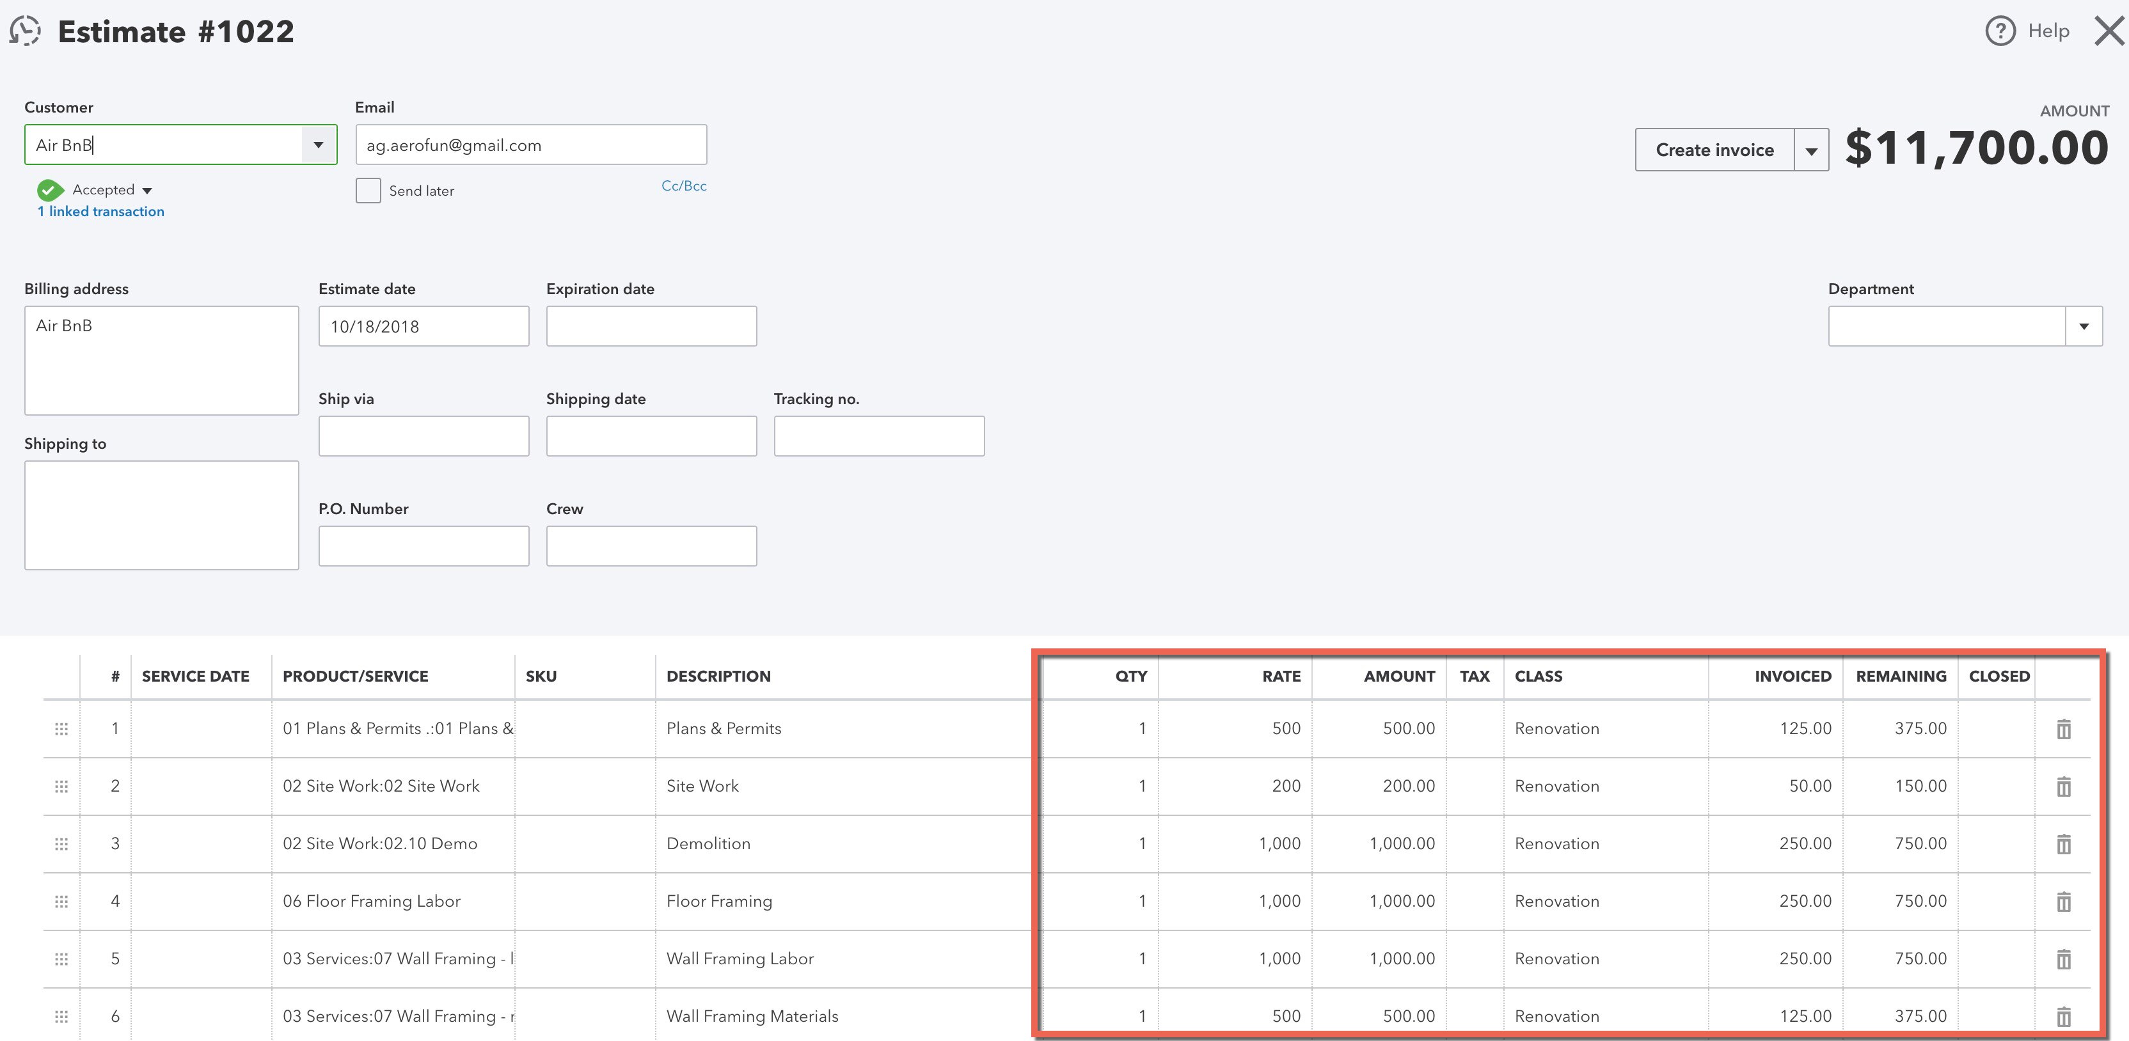Enable the Send later checkbox

[368, 190]
